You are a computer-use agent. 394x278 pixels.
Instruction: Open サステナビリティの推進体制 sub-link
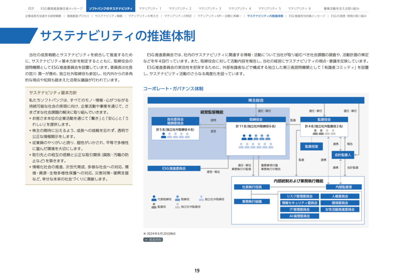[x=265, y=16]
